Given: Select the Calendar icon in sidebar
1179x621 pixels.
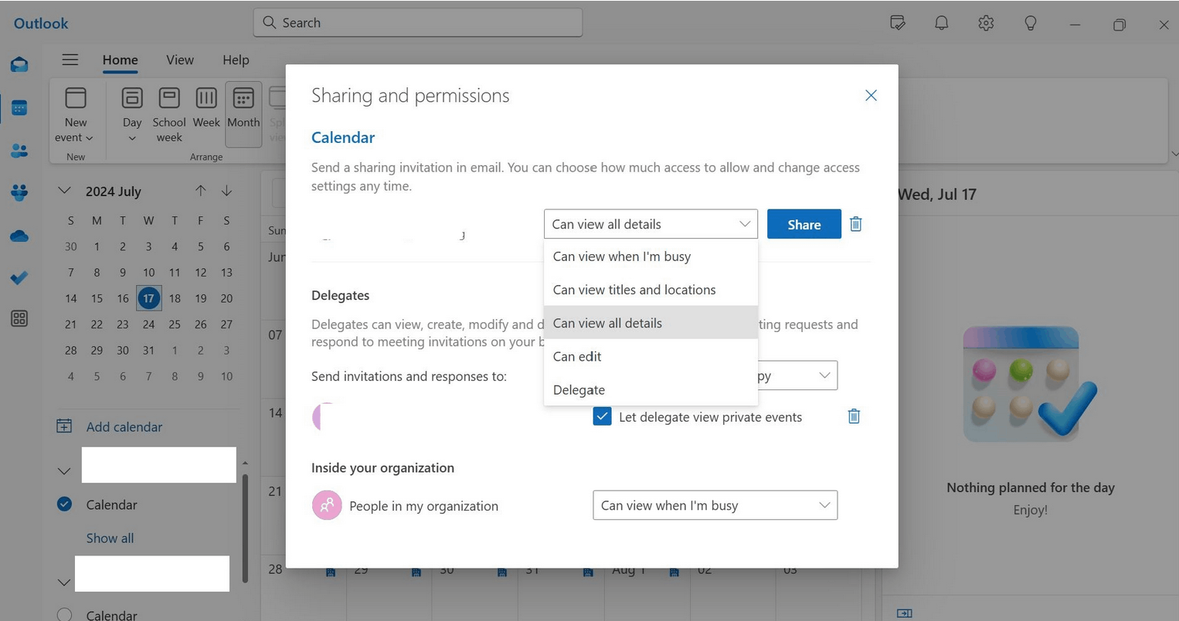Looking at the screenshot, I should tap(19, 107).
